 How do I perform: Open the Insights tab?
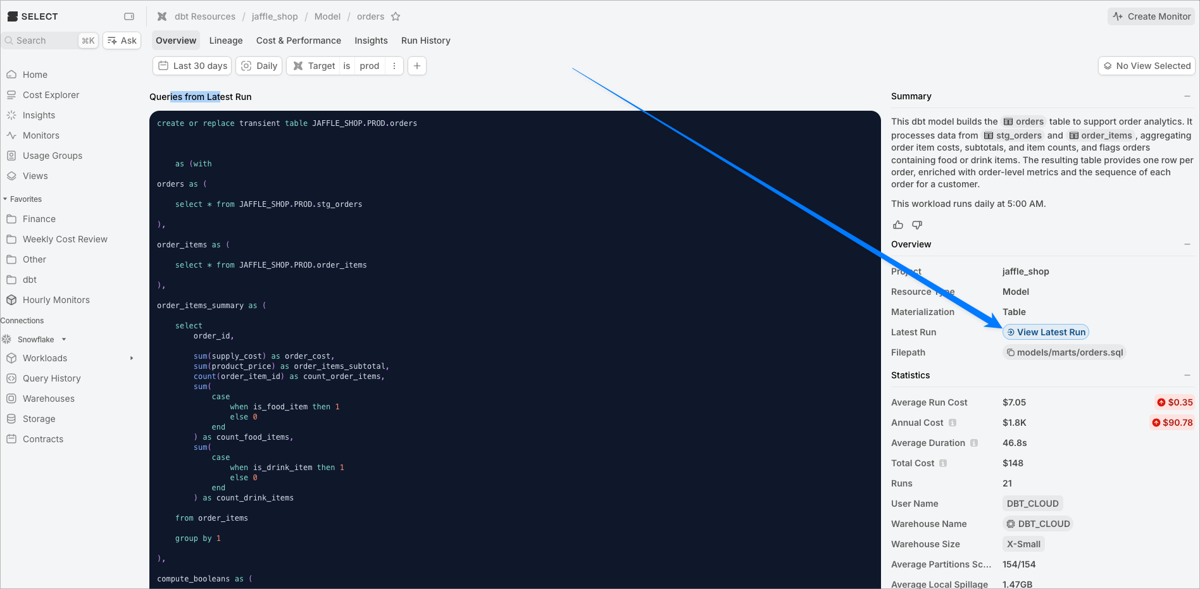pyautogui.click(x=371, y=40)
